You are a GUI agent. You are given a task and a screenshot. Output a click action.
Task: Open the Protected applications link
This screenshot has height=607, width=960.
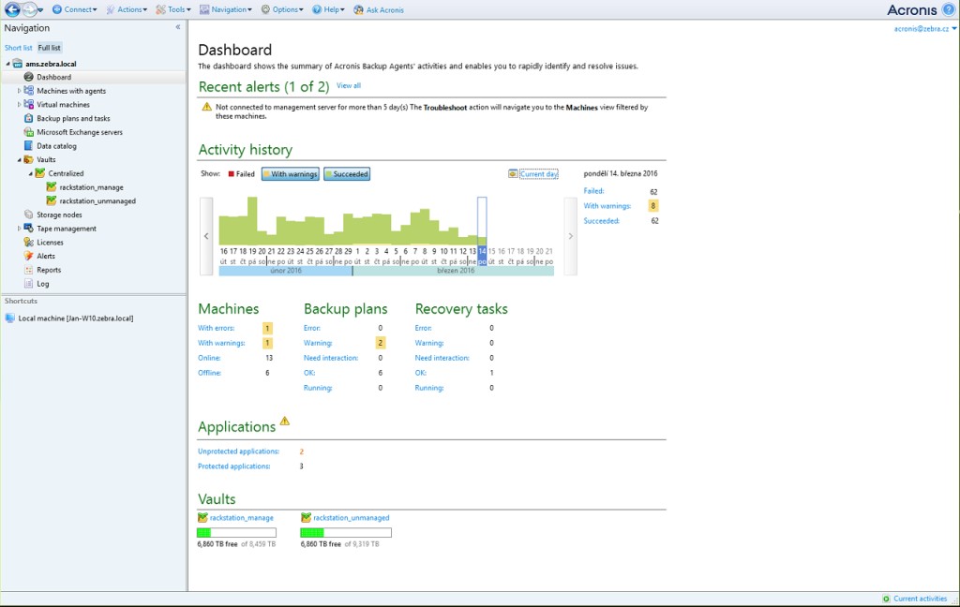[233, 466]
